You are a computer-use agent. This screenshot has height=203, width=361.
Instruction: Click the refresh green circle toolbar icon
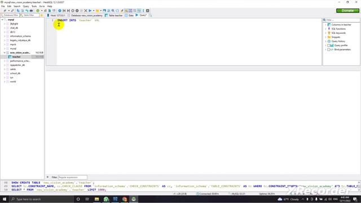tap(38, 11)
